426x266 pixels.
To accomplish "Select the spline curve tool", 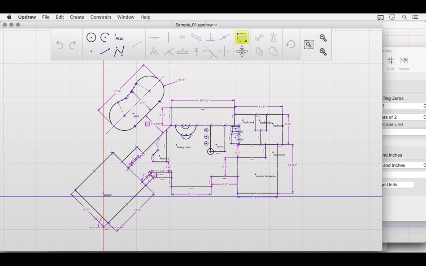I will pos(119,51).
